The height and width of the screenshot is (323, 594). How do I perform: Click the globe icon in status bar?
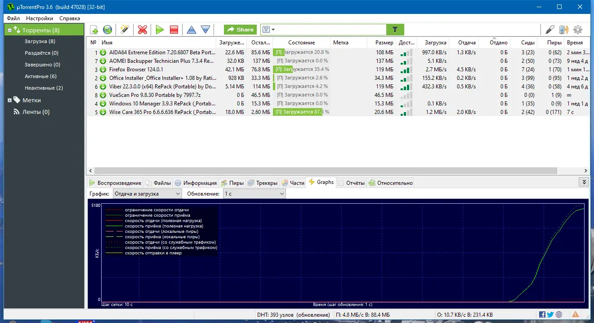[559, 314]
